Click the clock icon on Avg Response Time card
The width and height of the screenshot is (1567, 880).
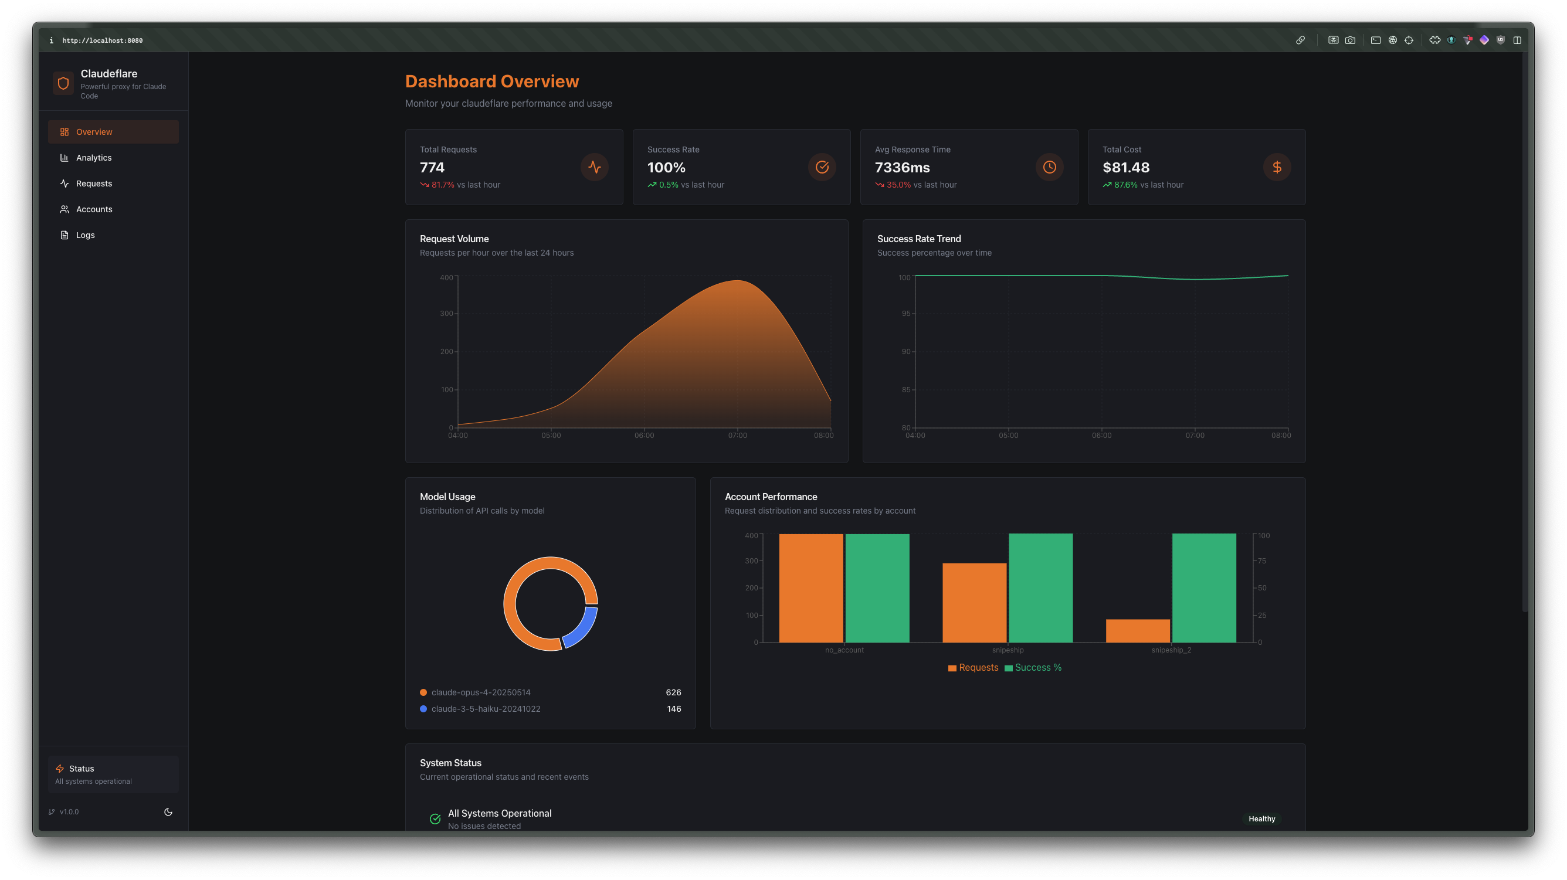(1049, 167)
